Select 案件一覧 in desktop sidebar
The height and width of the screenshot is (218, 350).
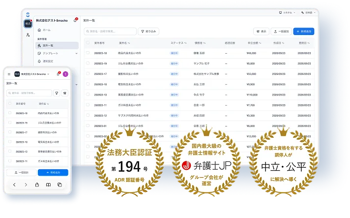pyautogui.click(x=57, y=46)
